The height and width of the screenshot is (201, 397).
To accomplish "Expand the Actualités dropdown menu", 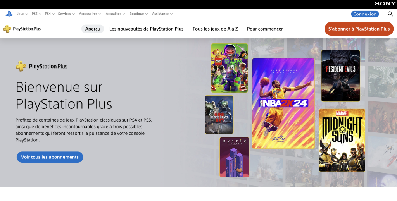I will [x=115, y=14].
